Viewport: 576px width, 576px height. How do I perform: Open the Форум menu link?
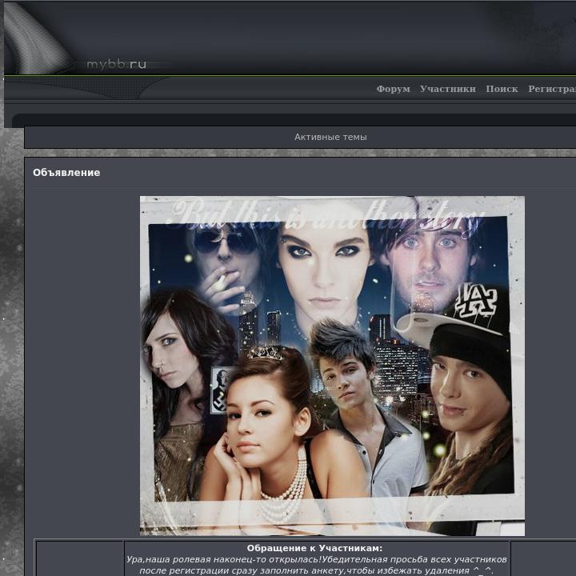click(x=393, y=89)
